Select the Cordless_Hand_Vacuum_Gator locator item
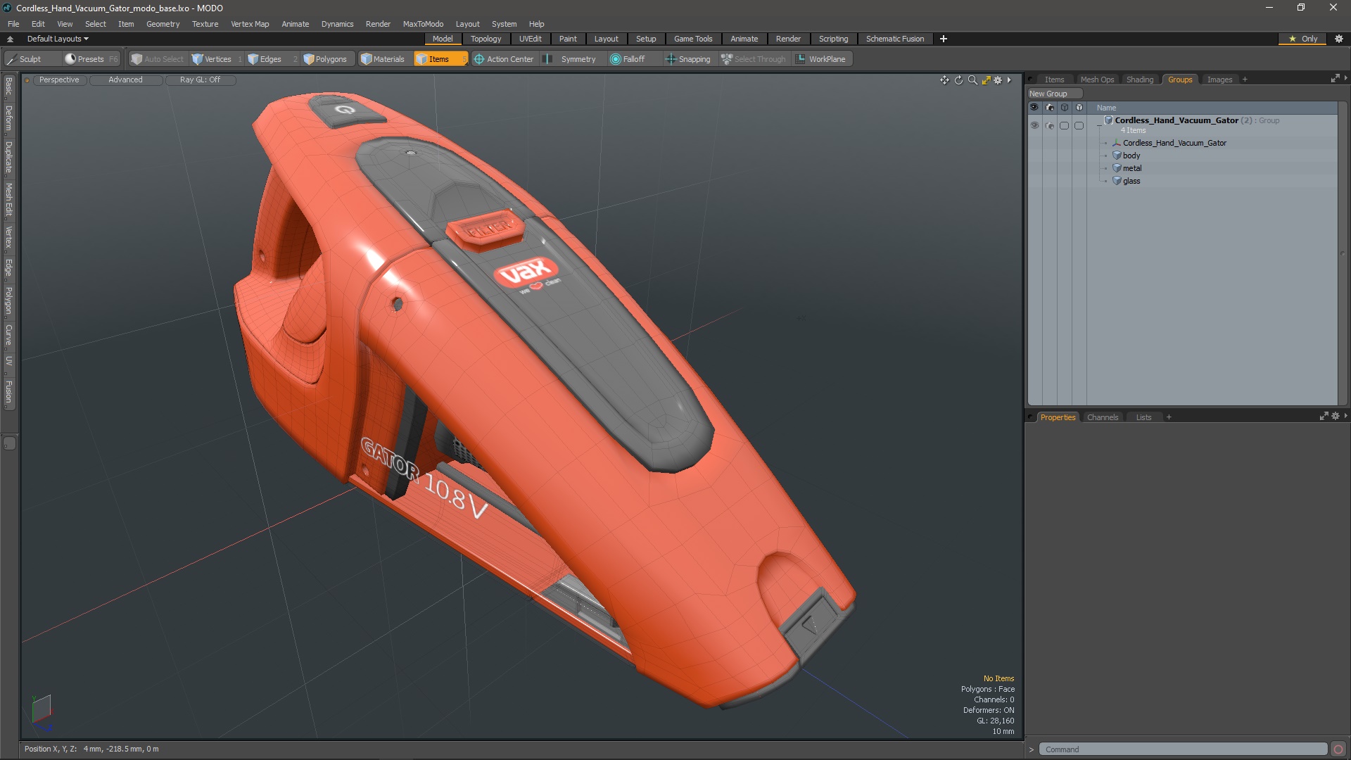Screen dimensions: 1351x760 click(x=1174, y=143)
